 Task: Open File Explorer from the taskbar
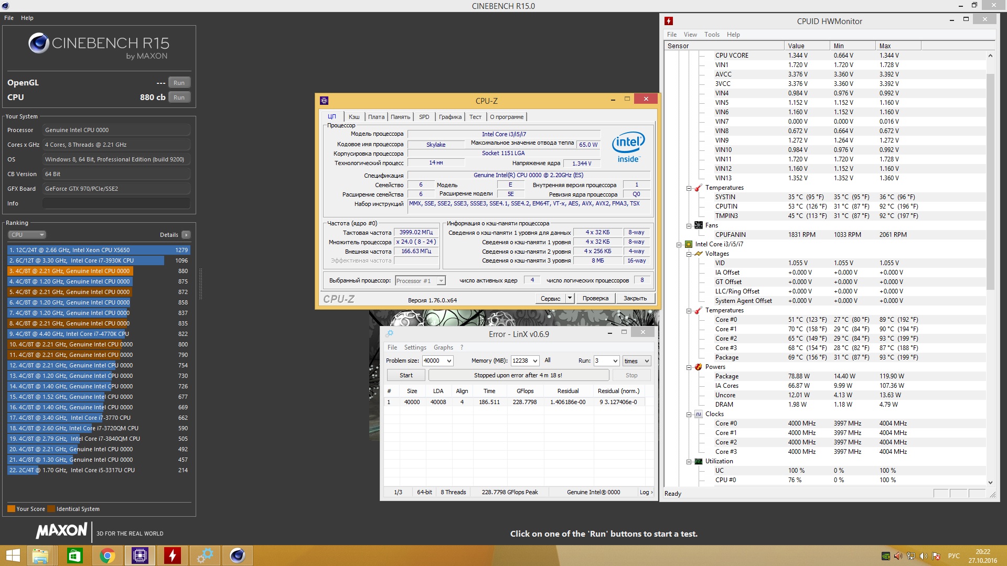pyautogui.click(x=40, y=556)
